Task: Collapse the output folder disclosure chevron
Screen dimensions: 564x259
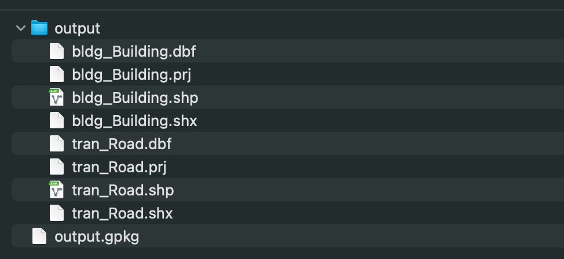Action: [x=21, y=28]
